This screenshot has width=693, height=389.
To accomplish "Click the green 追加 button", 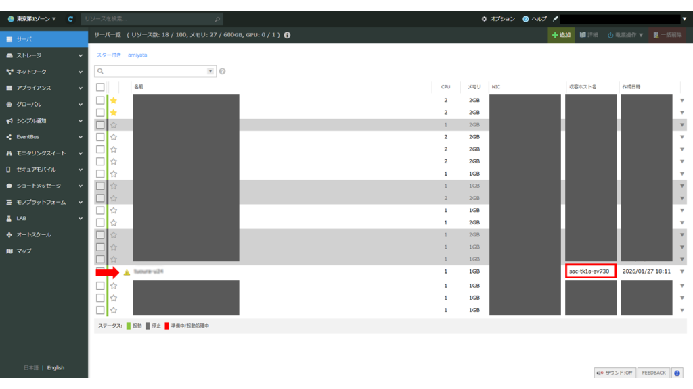I will coord(561,35).
